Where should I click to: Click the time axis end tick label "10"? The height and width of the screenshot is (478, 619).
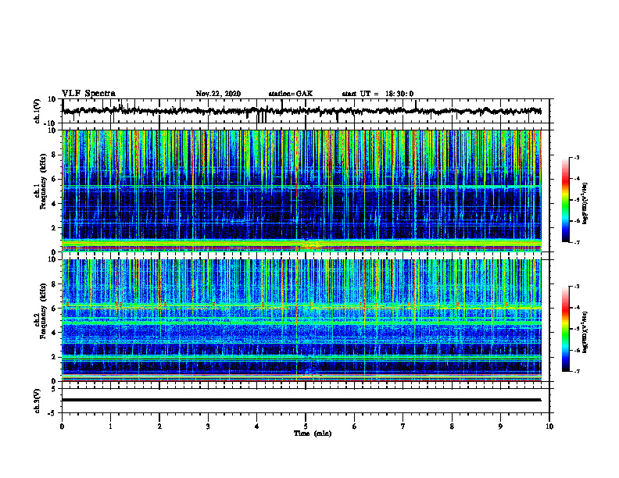[x=549, y=426]
